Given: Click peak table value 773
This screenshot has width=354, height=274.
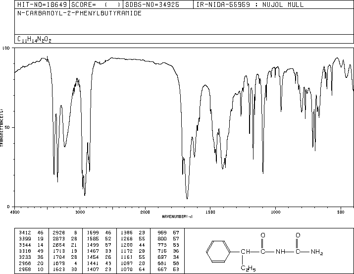Looking at the screenshot, I should (162, 245).
